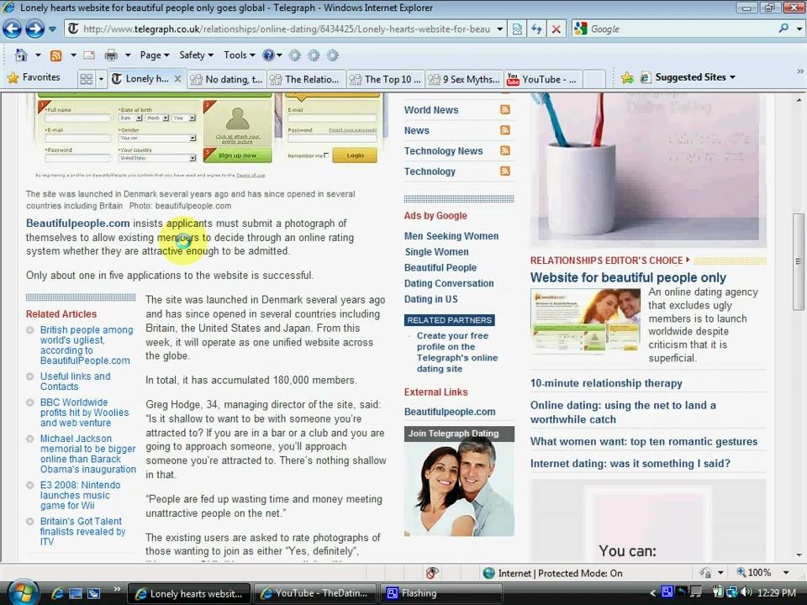Switch to the No dating tab
This screenshot has width=807, height=605.
click(x=226, y=79)
